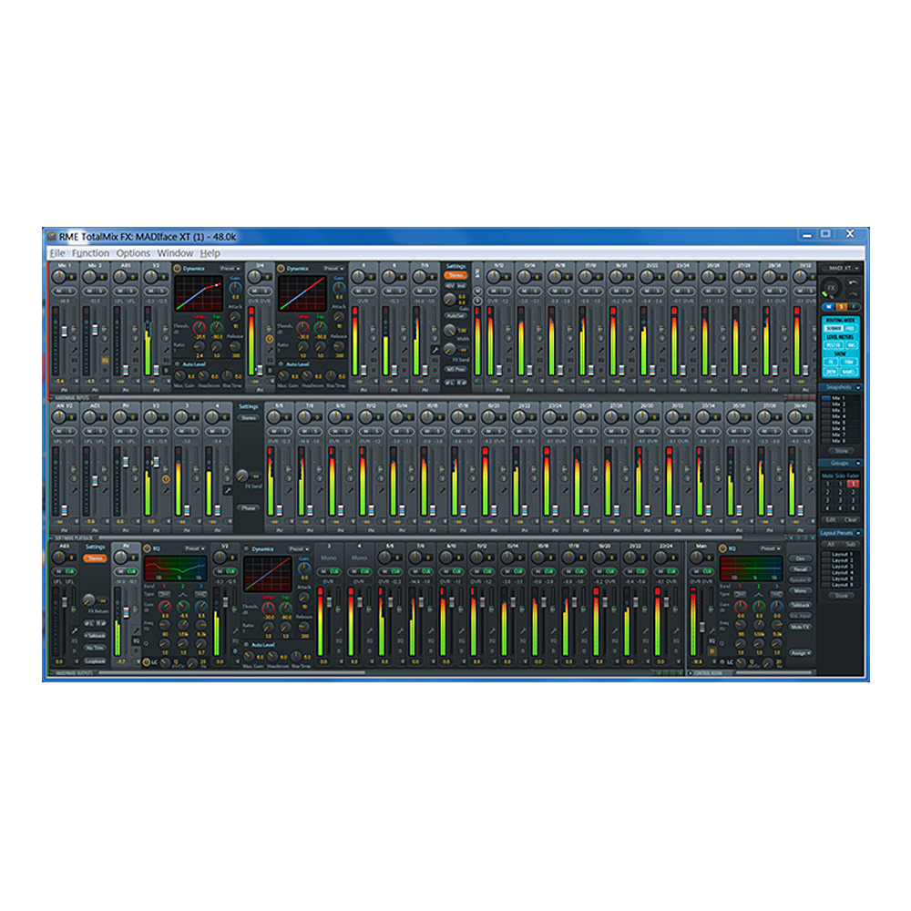
Task: Click the RME TotalMix app icon in title bar
Action: pyautogui.click(x=52, y=237)
